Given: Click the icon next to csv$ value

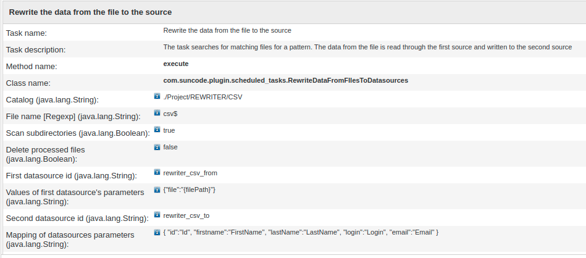Looking at the screenshot, I should (157, 114).
